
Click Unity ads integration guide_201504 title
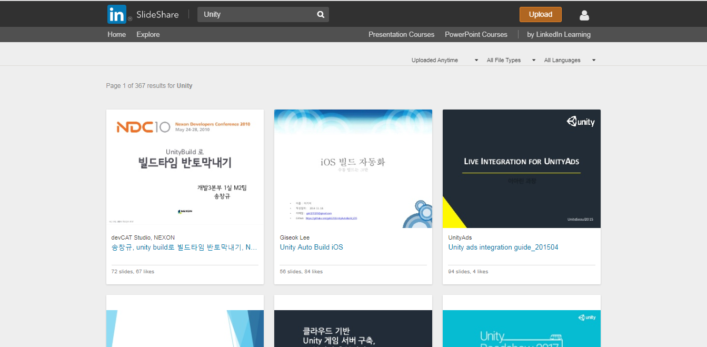pos(503,247)
